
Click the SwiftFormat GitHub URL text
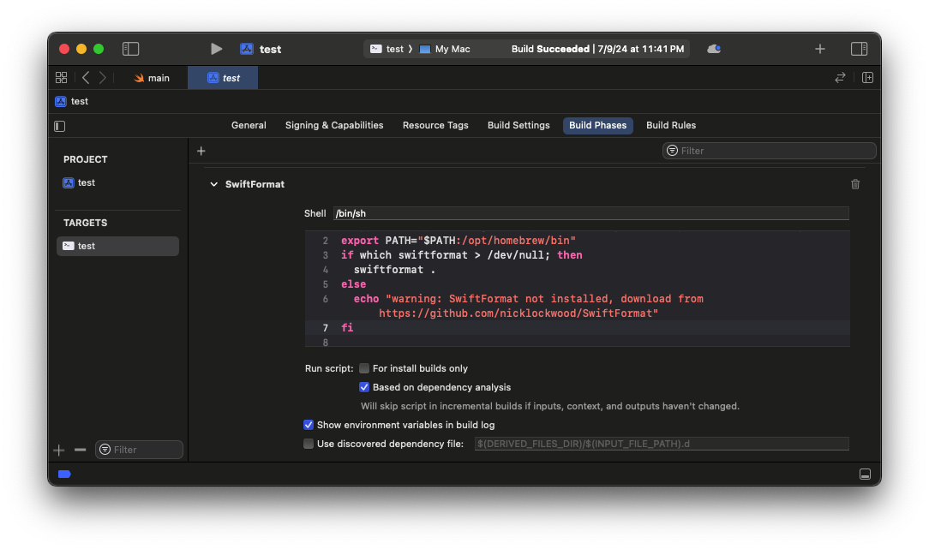(x=518, y=313)
